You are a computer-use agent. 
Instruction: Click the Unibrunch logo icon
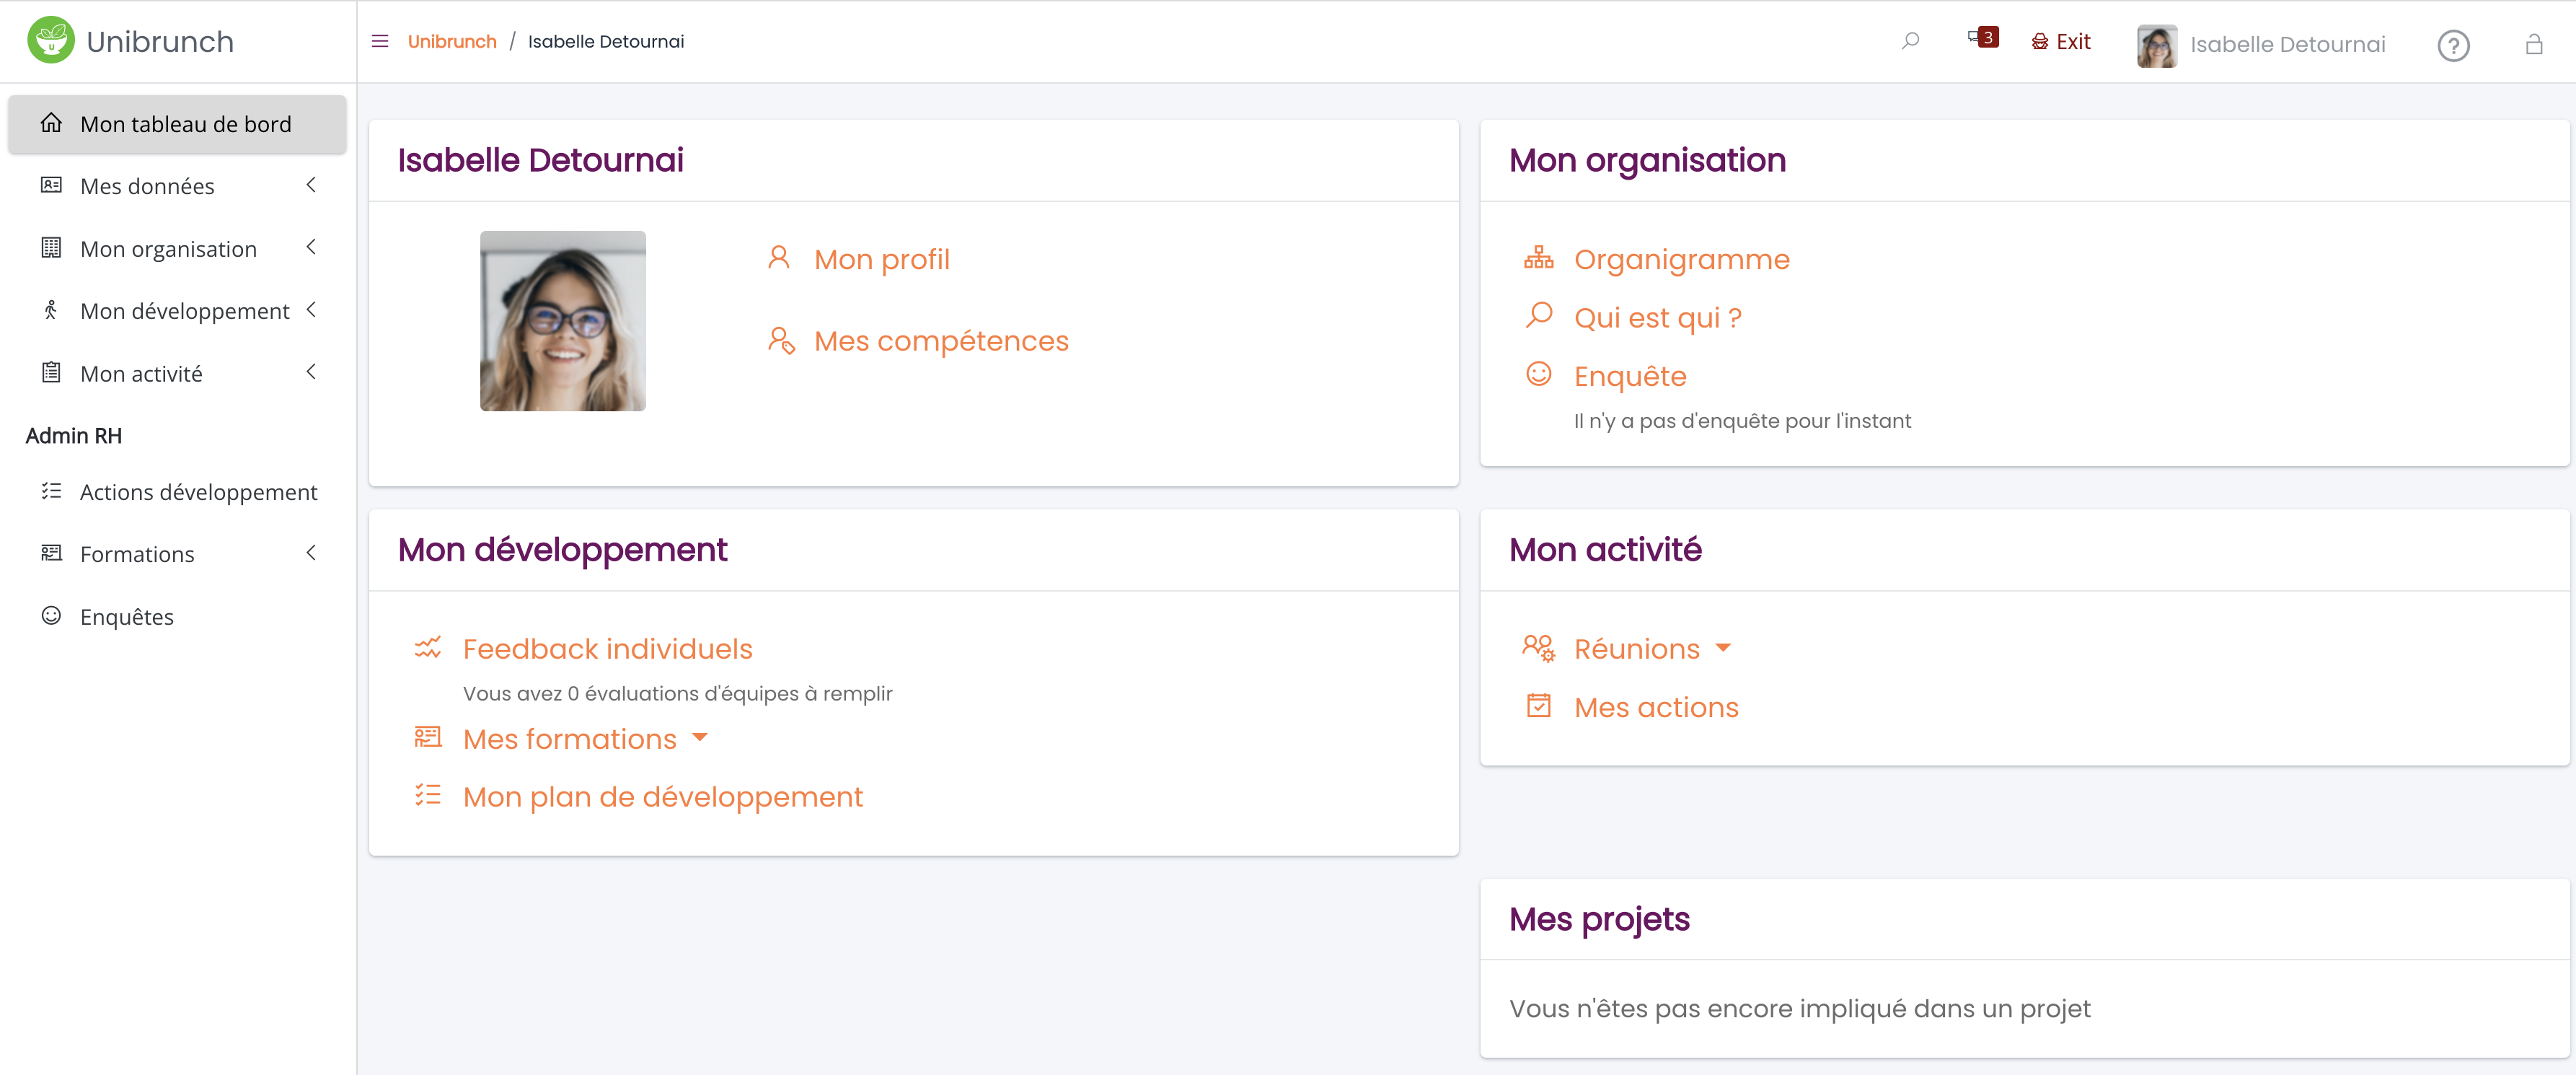(51, 40)
